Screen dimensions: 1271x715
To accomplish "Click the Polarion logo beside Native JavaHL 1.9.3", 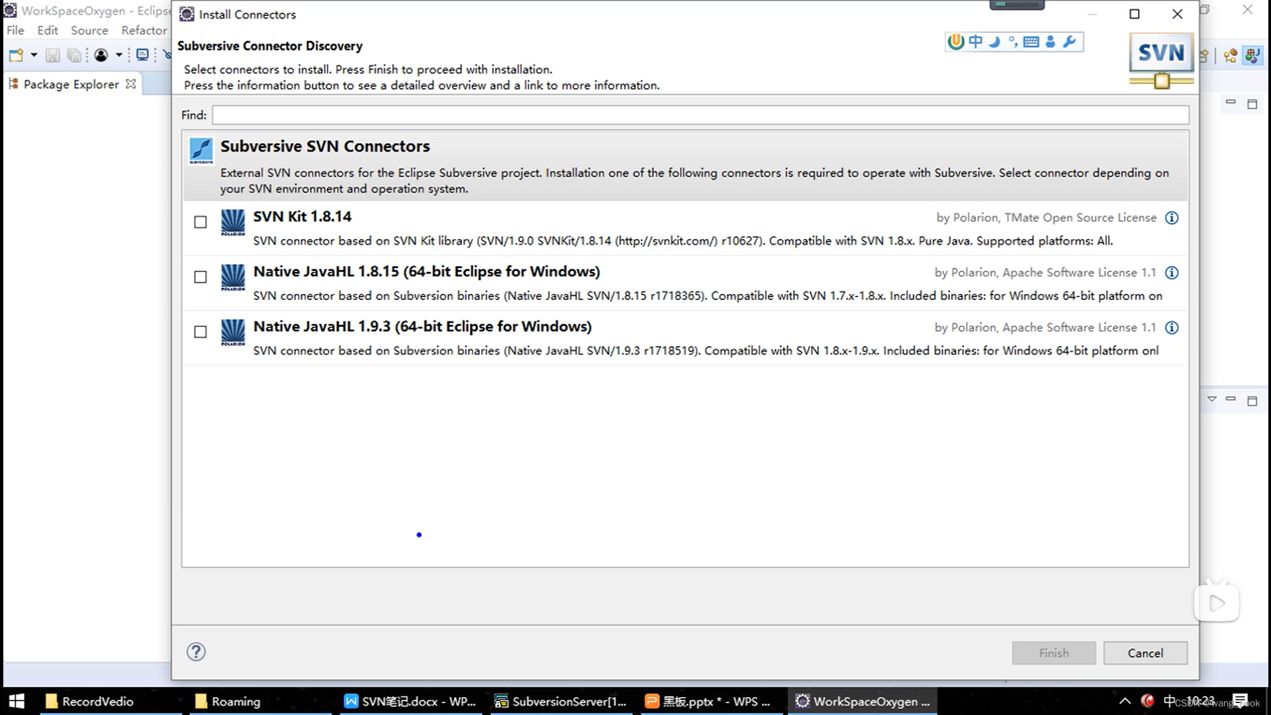I will click(232, 332).
